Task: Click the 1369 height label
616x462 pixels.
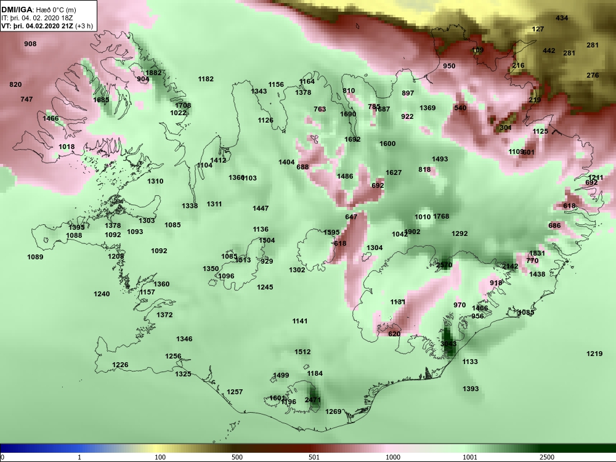Action: pyautogui.click(x=428, y=108)
